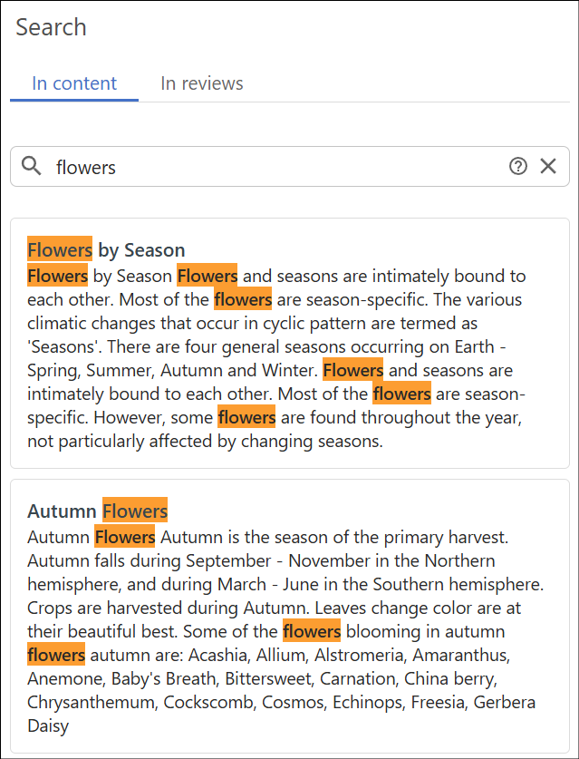The image size is (579, 759).
Task: Switch to the In reviews tab
Action: click(202, 83)
